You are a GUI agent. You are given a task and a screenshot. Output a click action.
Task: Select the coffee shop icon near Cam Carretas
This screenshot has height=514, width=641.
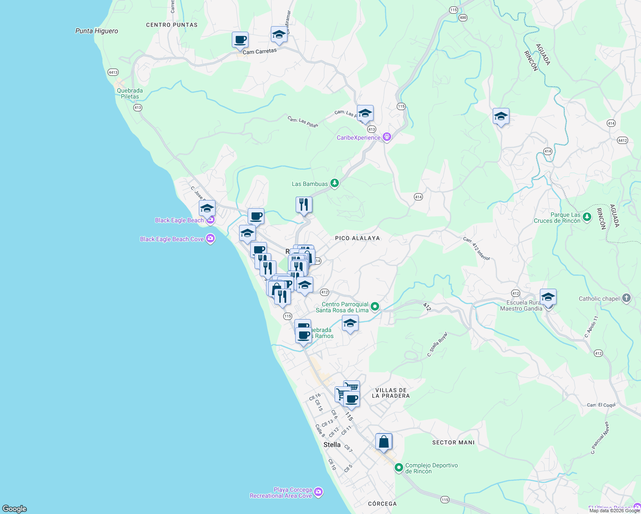tap(240, 40)
